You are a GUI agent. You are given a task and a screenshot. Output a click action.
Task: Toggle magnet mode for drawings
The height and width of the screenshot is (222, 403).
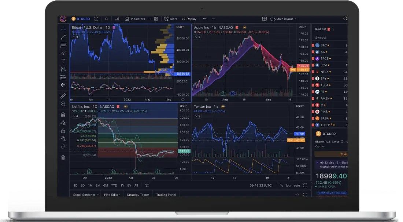click(x=63, y=114)
